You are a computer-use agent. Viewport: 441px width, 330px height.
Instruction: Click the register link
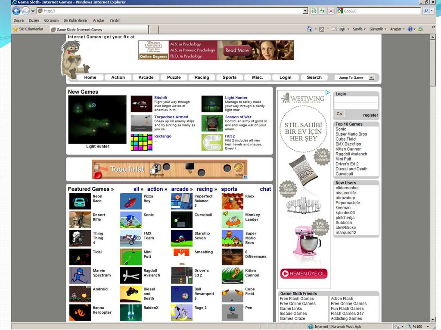click(x=370, y=115)
